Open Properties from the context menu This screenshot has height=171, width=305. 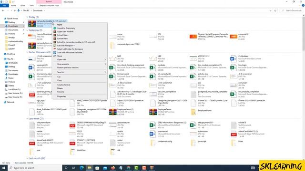pos(61,96)
